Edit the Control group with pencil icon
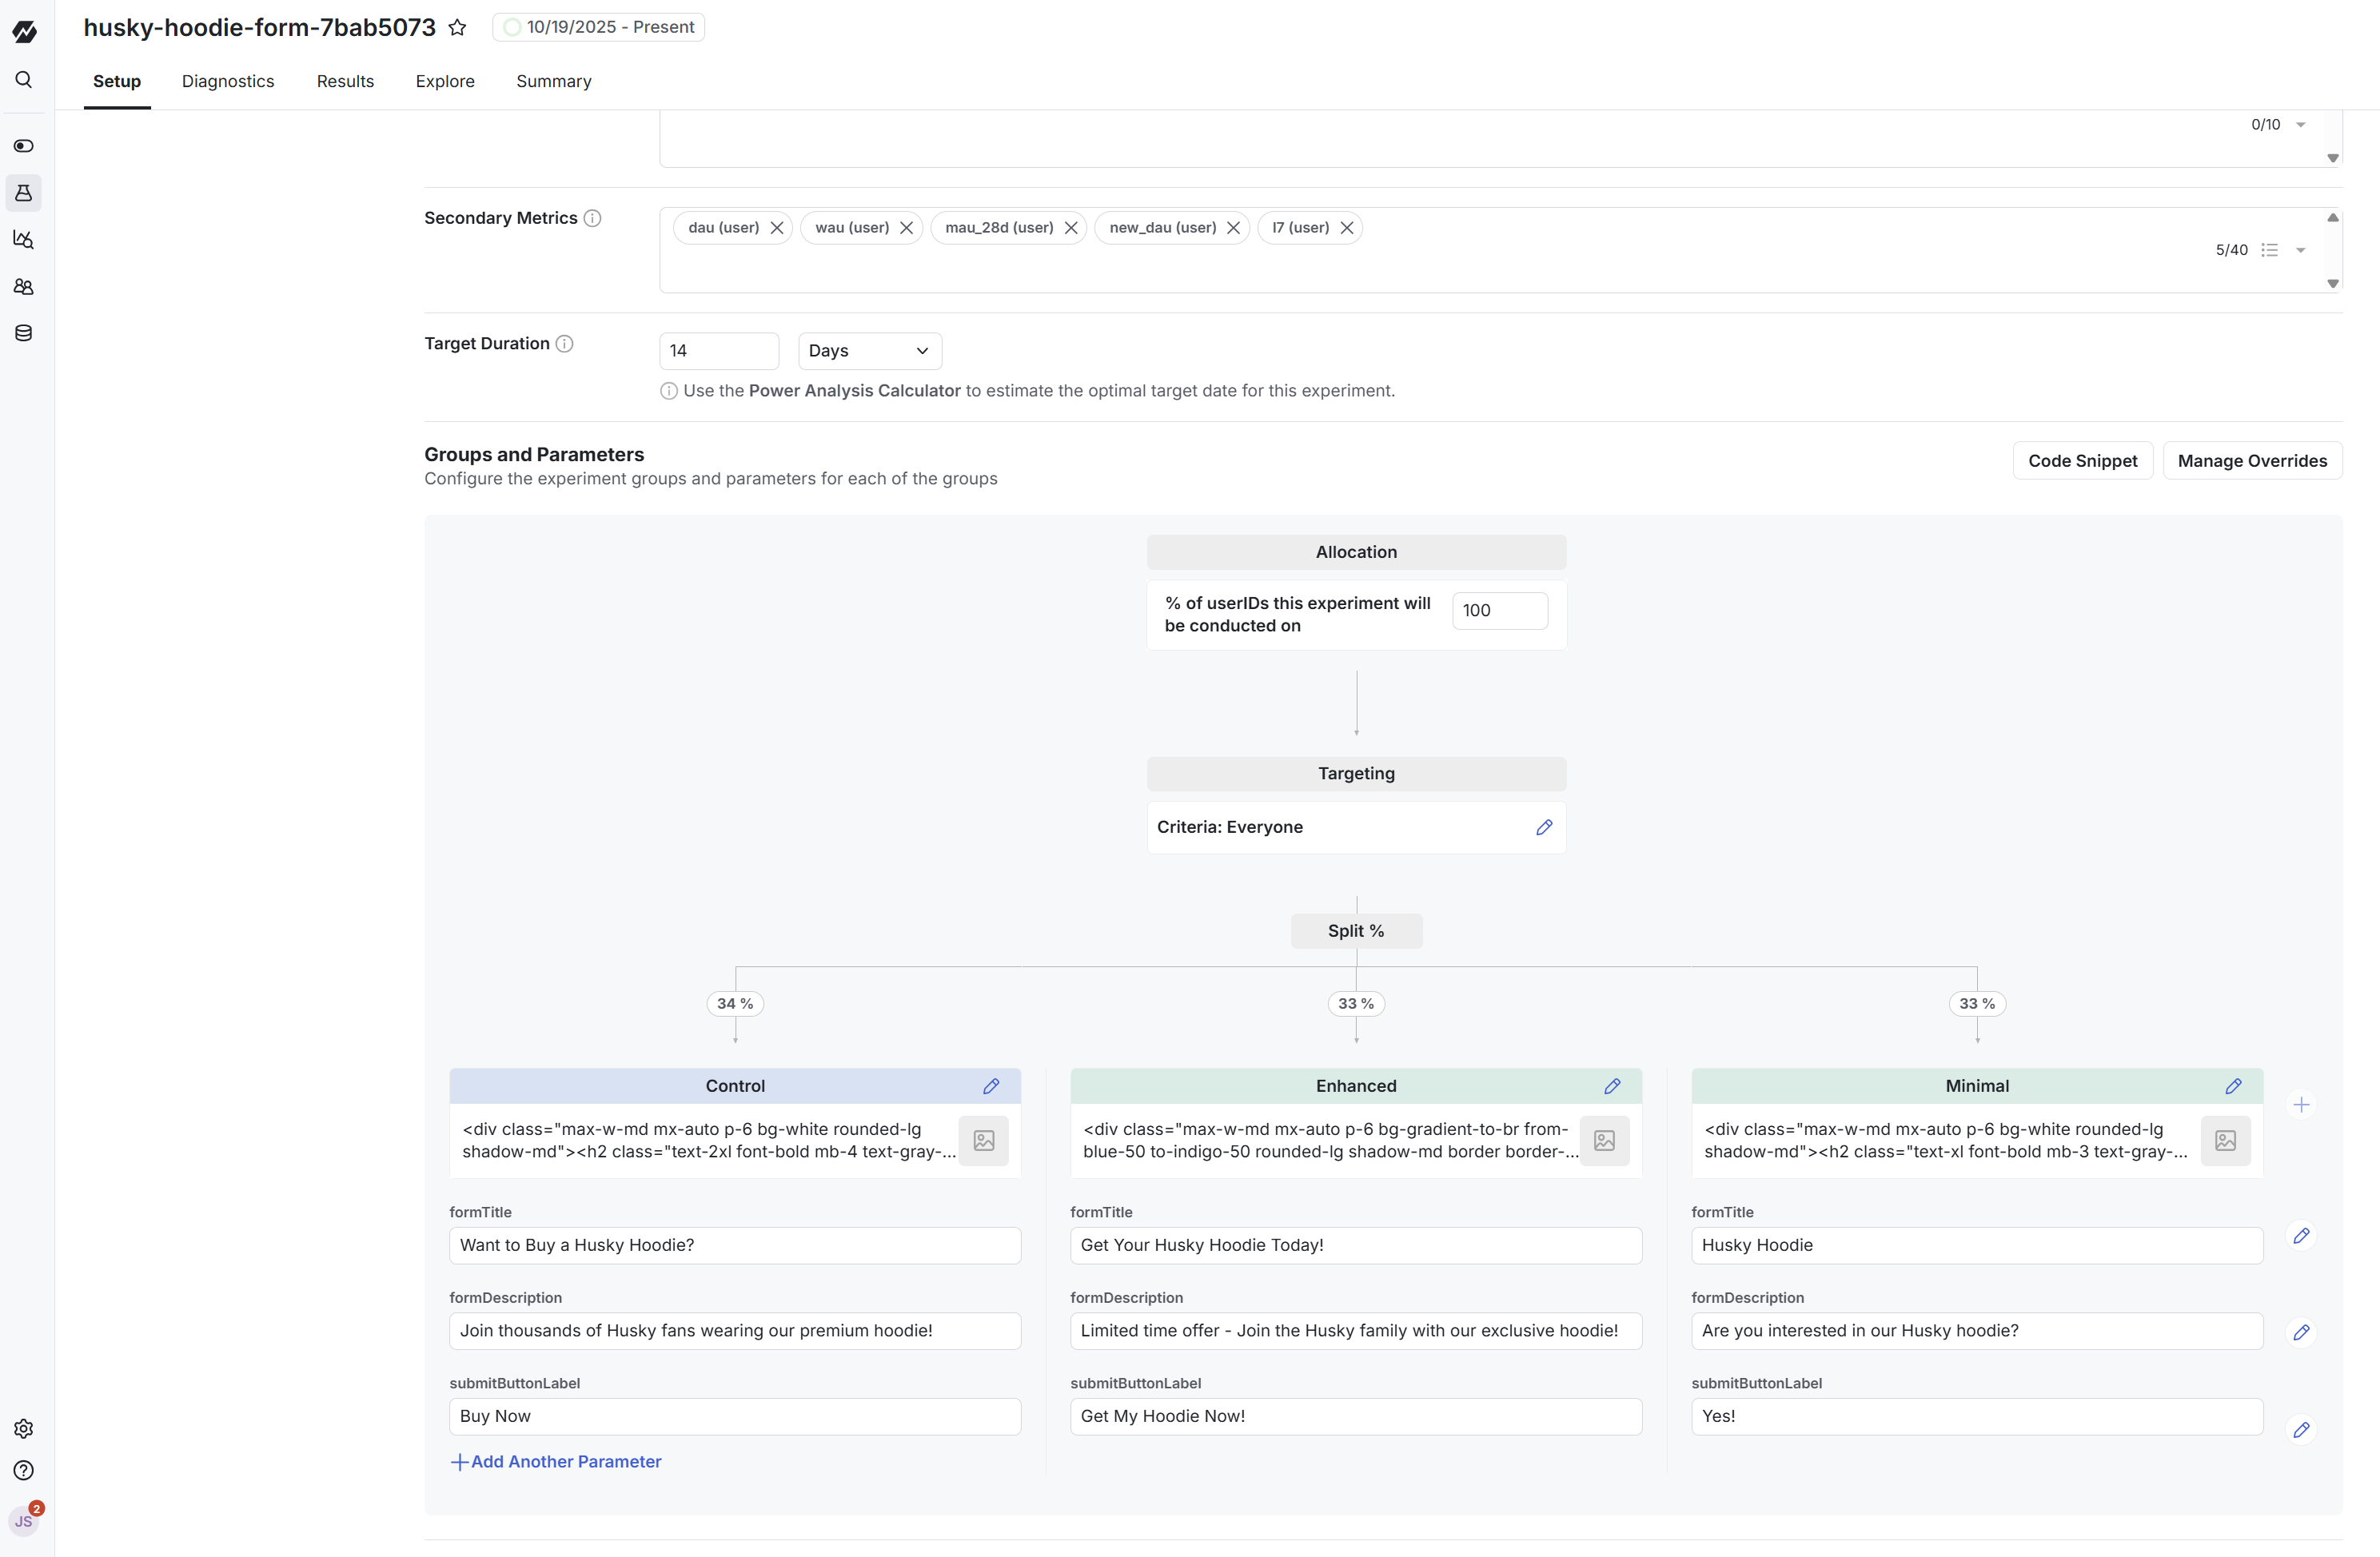The height and width of the screenshot is (1557, 2380). coord(991,1086)
